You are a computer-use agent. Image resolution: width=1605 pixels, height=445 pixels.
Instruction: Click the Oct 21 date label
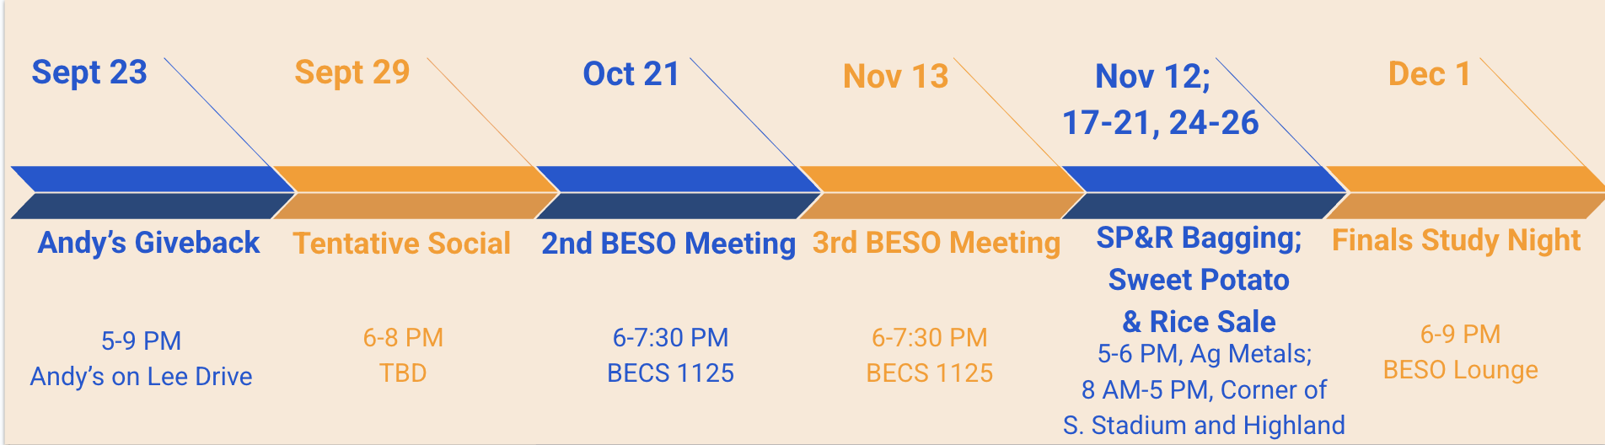tap(631, 74)
